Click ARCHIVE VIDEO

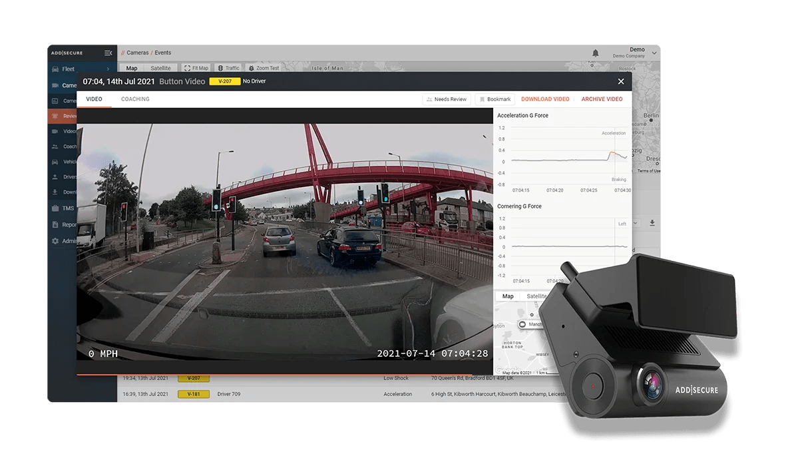[602, 99]
